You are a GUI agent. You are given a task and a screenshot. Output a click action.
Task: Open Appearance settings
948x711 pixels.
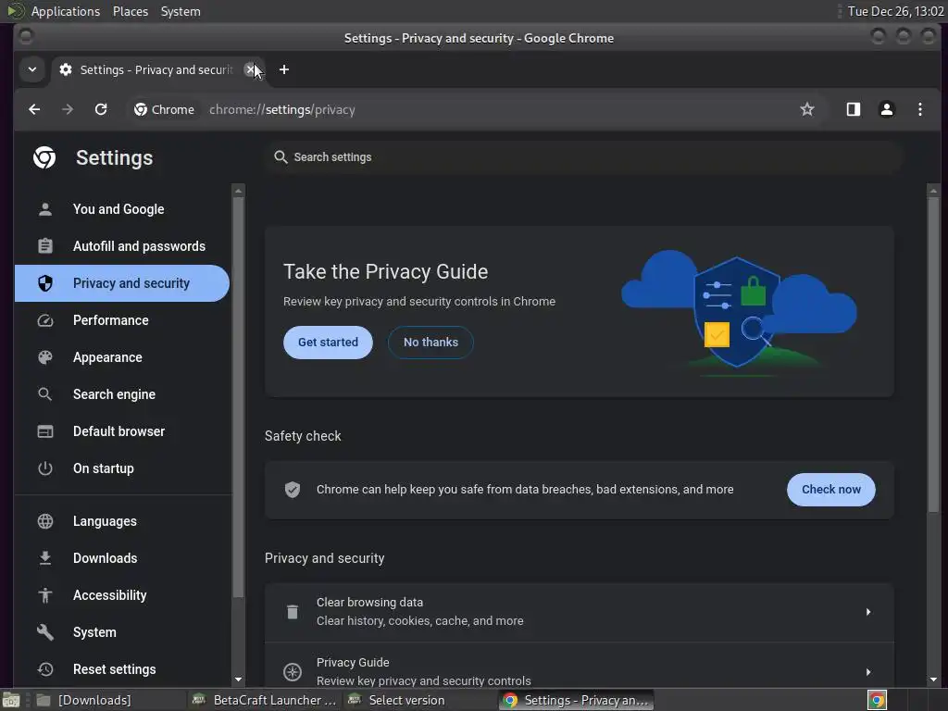tap(122, 357)
